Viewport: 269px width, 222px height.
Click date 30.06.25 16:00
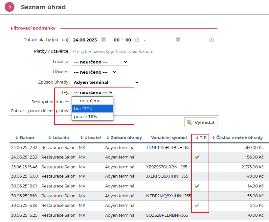pyautogui.click(x=25, y=176)
